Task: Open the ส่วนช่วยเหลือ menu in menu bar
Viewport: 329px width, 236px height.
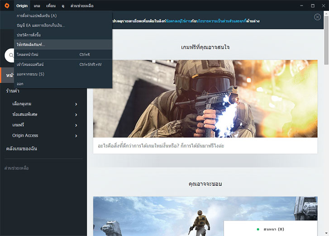Action: click(x=82, y=6)
